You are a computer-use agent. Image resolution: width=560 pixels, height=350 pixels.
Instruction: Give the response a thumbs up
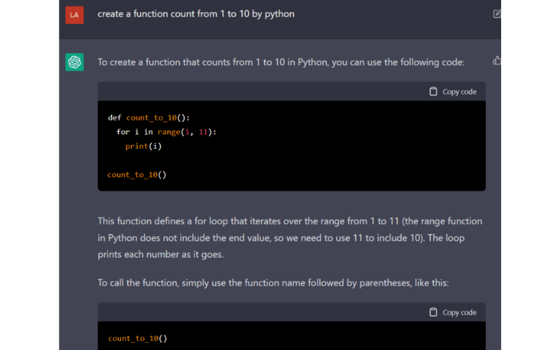pyautogui.click(x=497, y=61)
